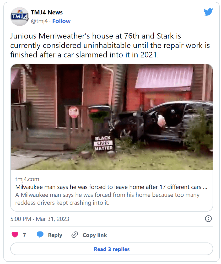Click article description about reckless drivers
221x264 pixels.
pos(107,199)
